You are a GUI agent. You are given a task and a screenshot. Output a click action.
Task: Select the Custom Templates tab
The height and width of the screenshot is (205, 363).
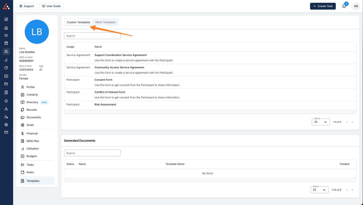[x=78, y=22]
